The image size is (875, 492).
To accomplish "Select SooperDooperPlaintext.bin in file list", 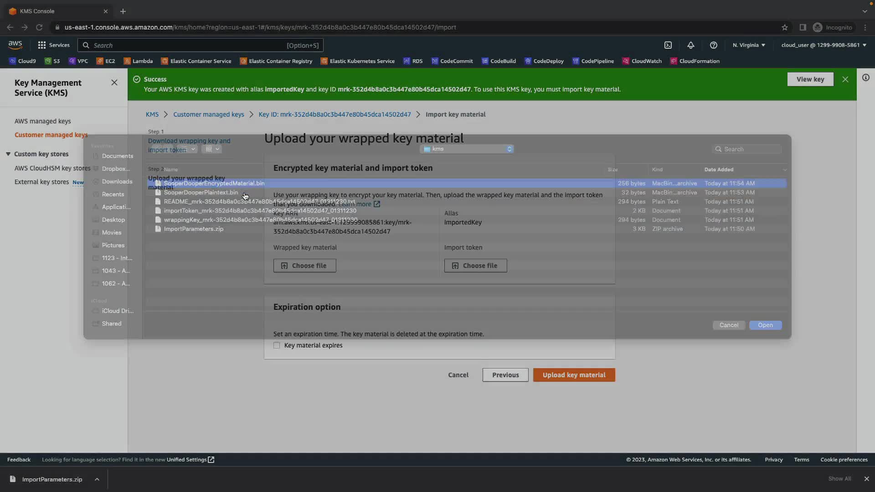I will (x=201, y=192).
